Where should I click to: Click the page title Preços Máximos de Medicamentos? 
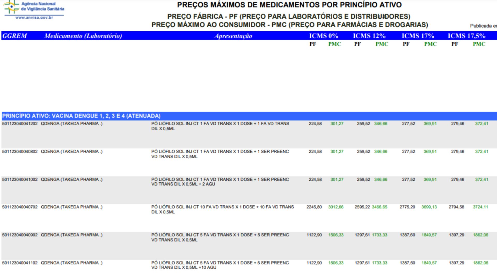pyautogui.click(x=289, y=5)
